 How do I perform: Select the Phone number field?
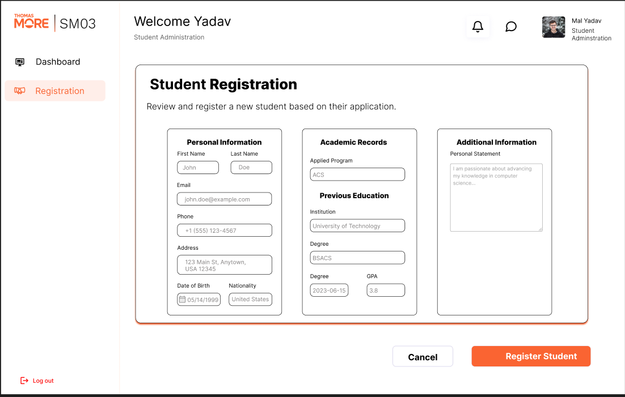point(225,230)
